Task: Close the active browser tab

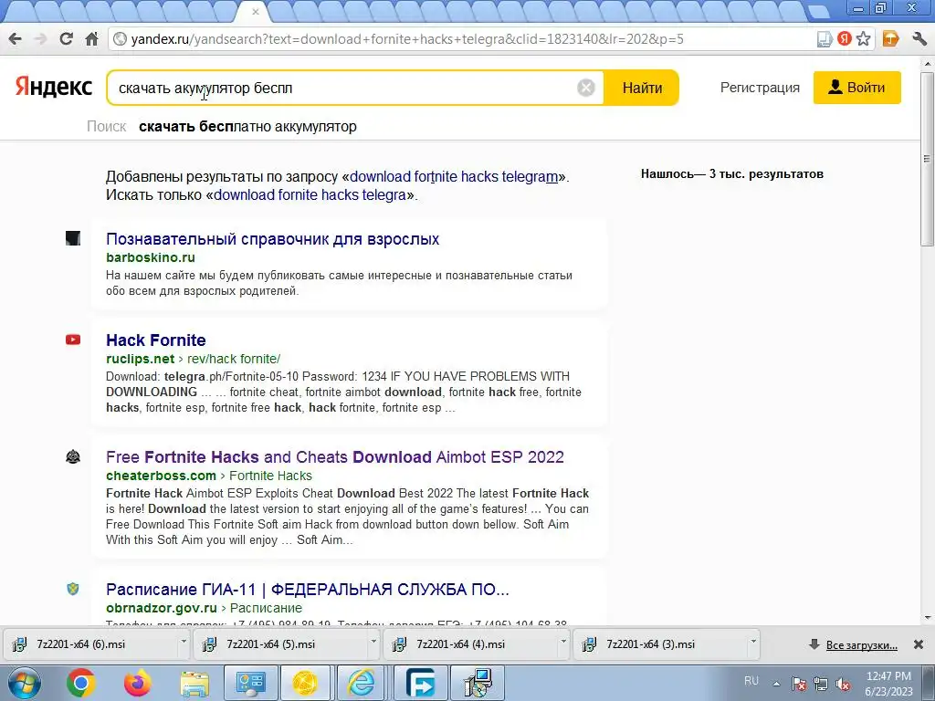Action: click(256, 11)
